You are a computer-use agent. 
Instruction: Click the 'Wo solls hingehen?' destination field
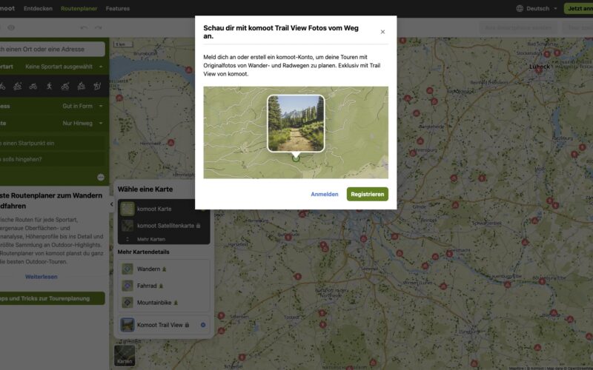[53, 159]
